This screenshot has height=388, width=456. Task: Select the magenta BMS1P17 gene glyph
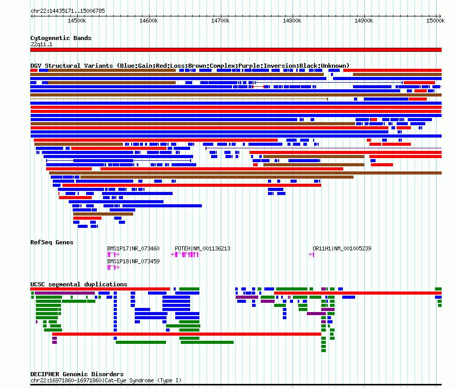click(113, 255)
